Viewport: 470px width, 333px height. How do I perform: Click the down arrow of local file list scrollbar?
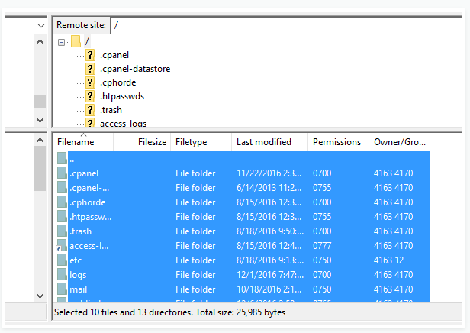[40, 296]
